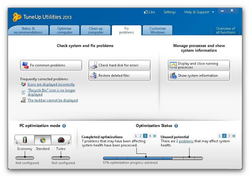Go to Completed optimizations page 4
The height and width of the screenshot is (177, 250).
(x=150, y=136)
